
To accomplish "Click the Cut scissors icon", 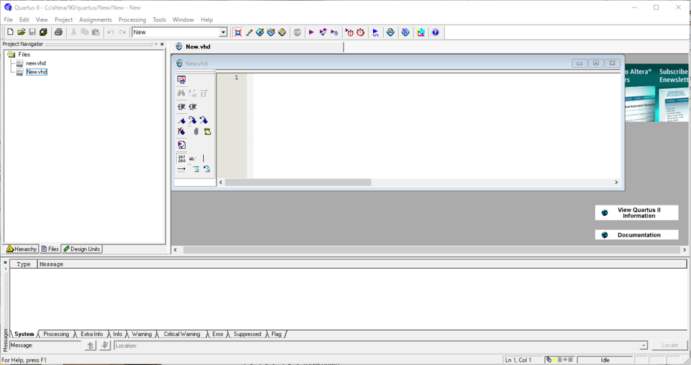I will [x=74, y=32].
